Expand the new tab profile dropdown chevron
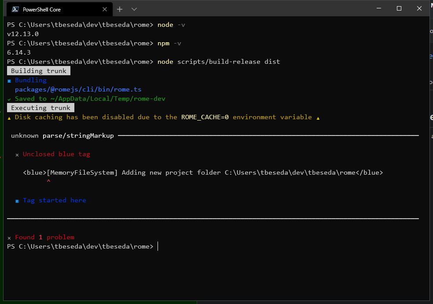Screen dimensions: 433x304 [134, 9]
